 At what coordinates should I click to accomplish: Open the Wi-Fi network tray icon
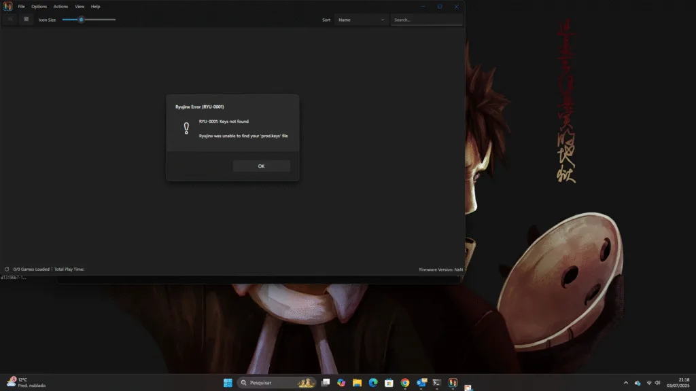click(x=649, y=383)
